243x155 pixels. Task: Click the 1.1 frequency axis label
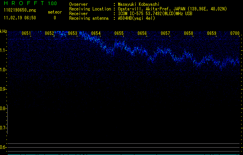(x=3, y=50)
